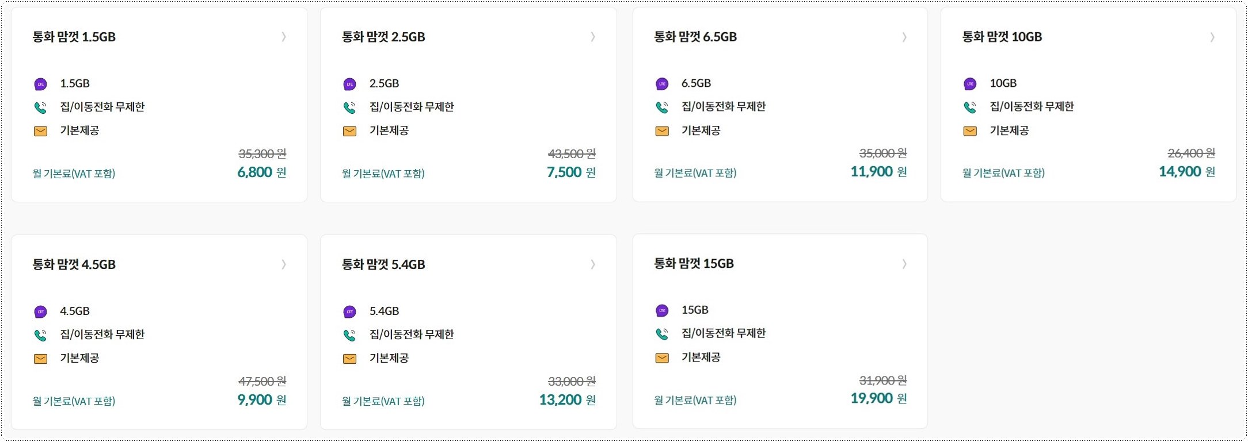Image resolution: width=1248 pixels, height=442 pixels.
Task: Select the 14,900 원 monthly price
Action: (x=1186, y=172)
